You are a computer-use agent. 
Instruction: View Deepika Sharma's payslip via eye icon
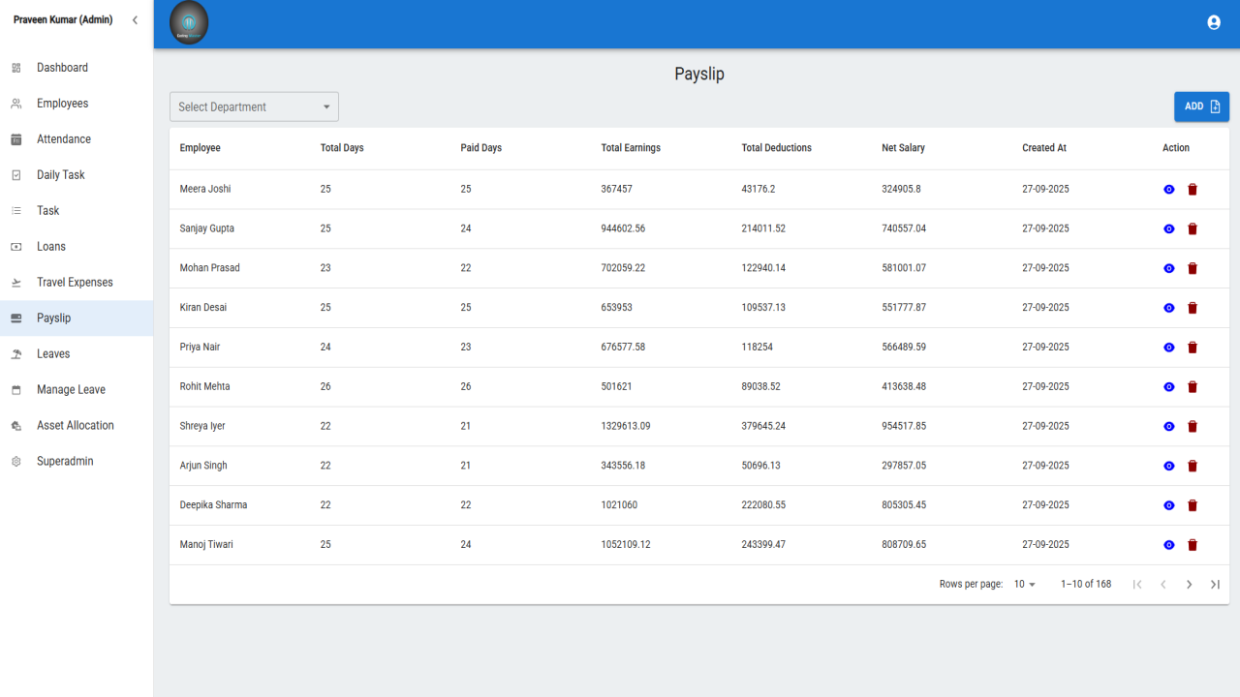click(x=1169, y=505)
